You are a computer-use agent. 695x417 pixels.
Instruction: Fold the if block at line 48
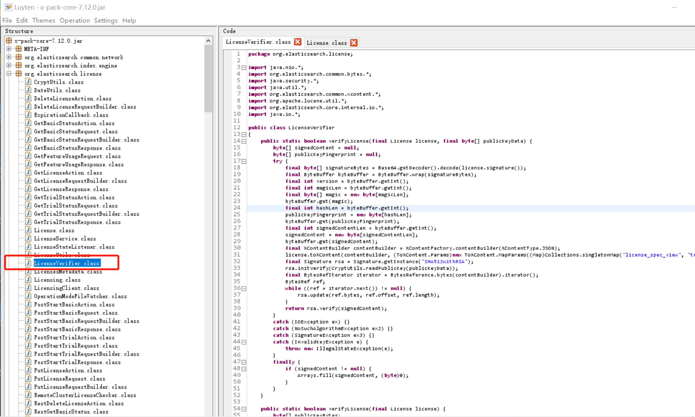click(x=244, y=369)
